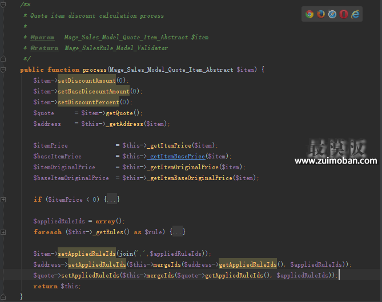This screenshot has height=302, width=382.
Task: Click the getQuote() method call
Action: [123, 113]
